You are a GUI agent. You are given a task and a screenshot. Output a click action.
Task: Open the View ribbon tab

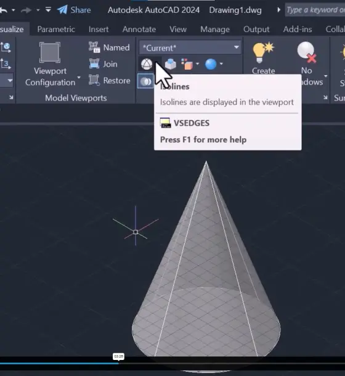178,29
